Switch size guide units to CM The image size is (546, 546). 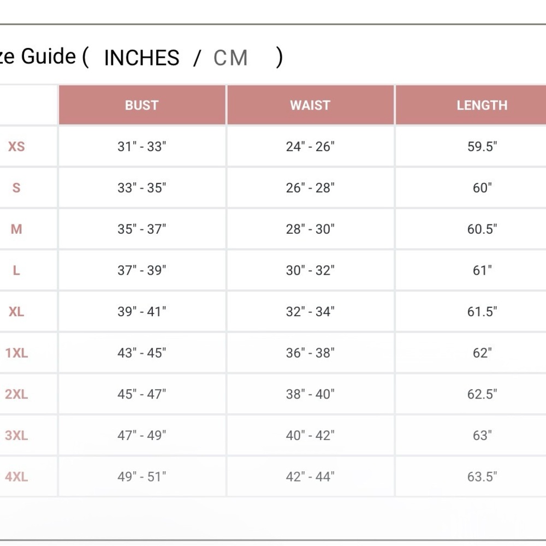coord(230,57)
